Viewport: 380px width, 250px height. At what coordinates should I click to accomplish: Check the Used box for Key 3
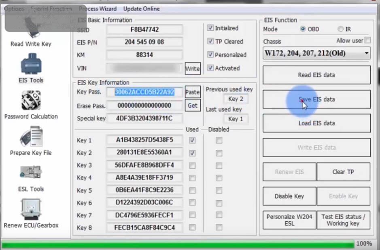pos(192,166)
